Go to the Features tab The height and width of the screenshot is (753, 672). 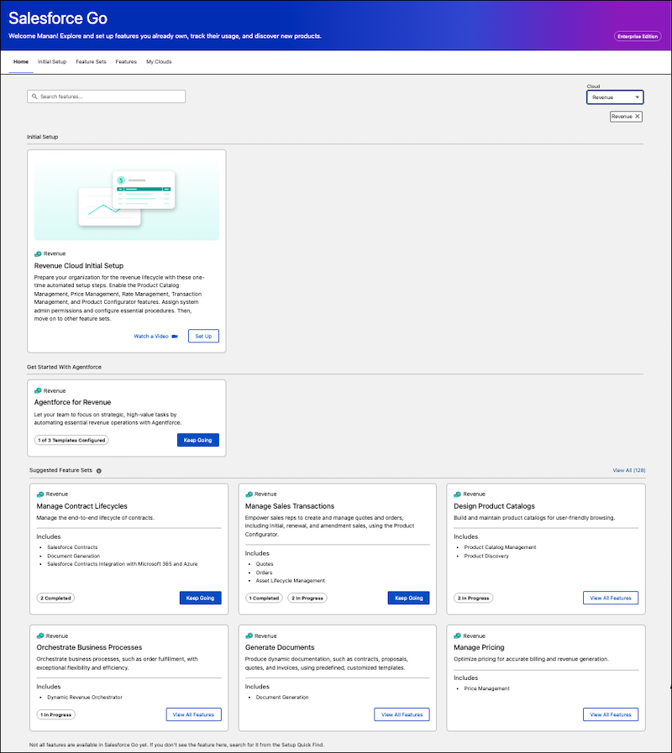click(126, 62)
